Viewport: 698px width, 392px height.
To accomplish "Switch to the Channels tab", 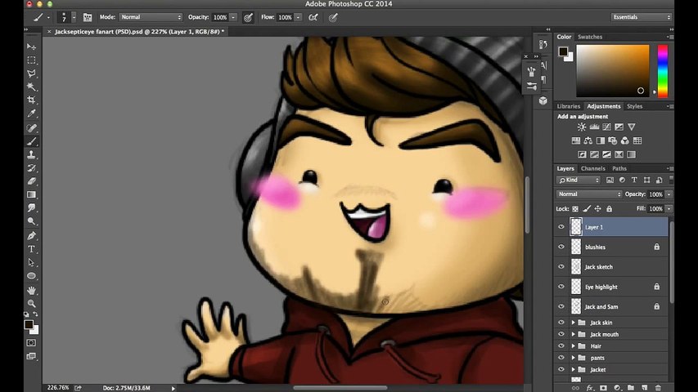I will (592, 169).
